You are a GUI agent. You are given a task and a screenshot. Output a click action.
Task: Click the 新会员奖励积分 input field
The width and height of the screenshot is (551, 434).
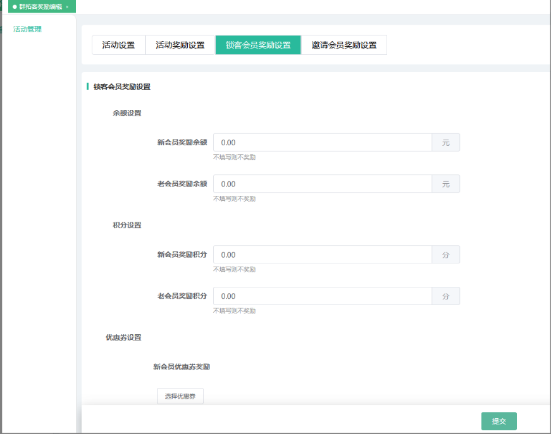pyautogui.click(x=323, y=255)
